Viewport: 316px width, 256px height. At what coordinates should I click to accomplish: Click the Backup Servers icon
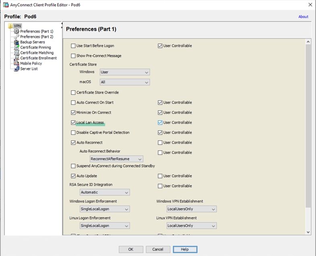point(16,42)
